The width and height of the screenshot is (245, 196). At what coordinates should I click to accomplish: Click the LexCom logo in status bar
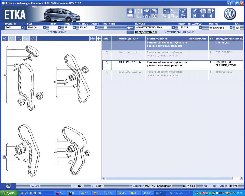8,186
